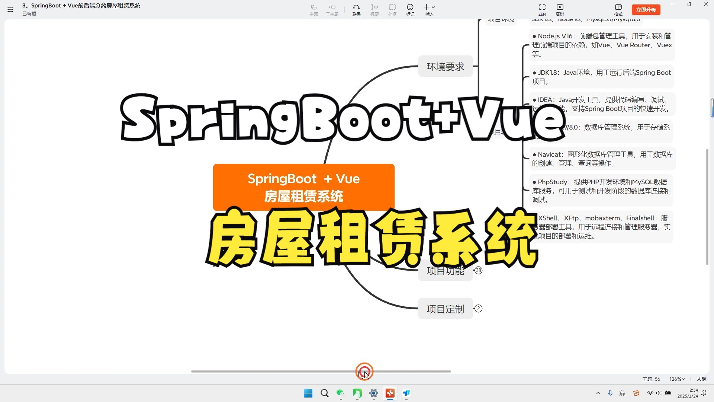
Task: Click the 立即升级 upgrade button
Action: tap(646, 10)
